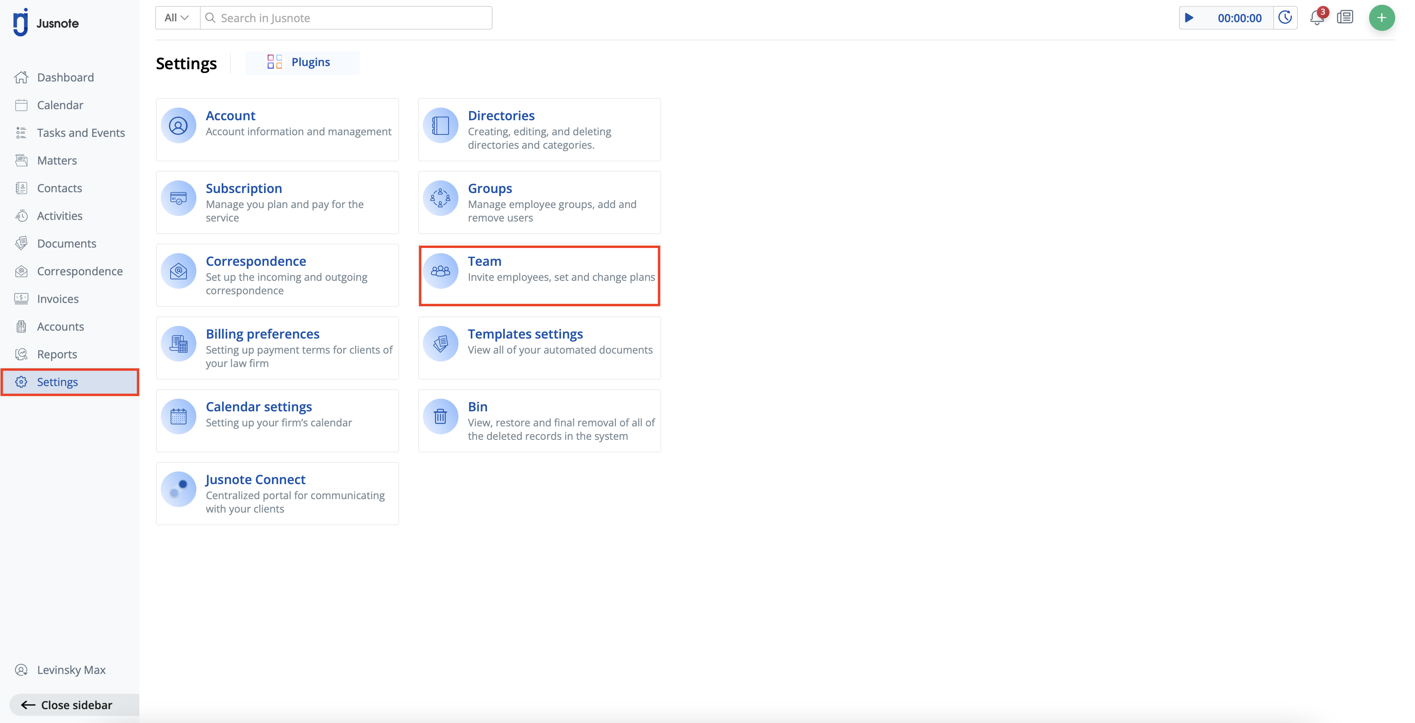
Task: Click the Account profile icon
Action: [x=179, y=126]
